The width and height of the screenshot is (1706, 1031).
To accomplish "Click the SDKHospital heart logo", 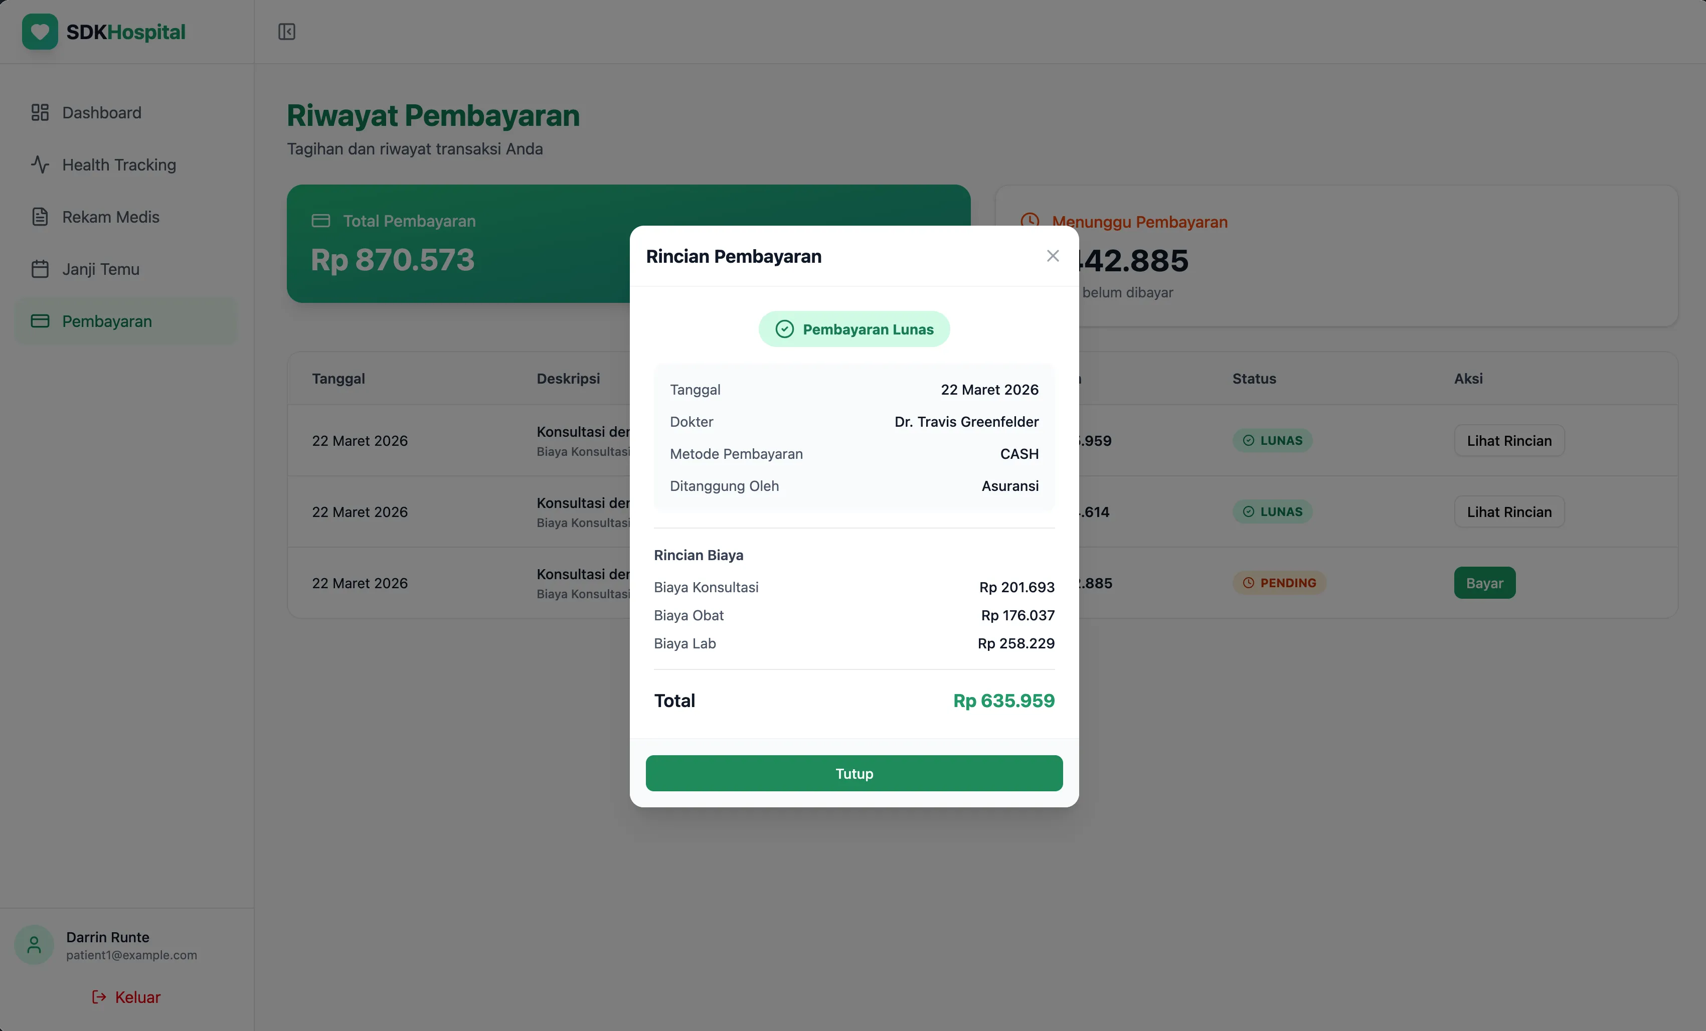I will pos(40,31).
